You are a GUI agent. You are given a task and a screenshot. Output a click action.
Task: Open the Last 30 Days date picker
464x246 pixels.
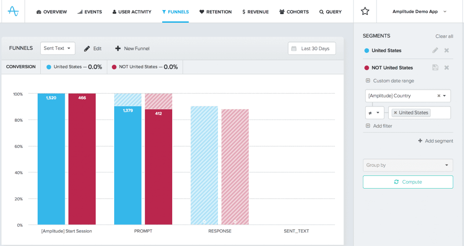coord(312,48)
